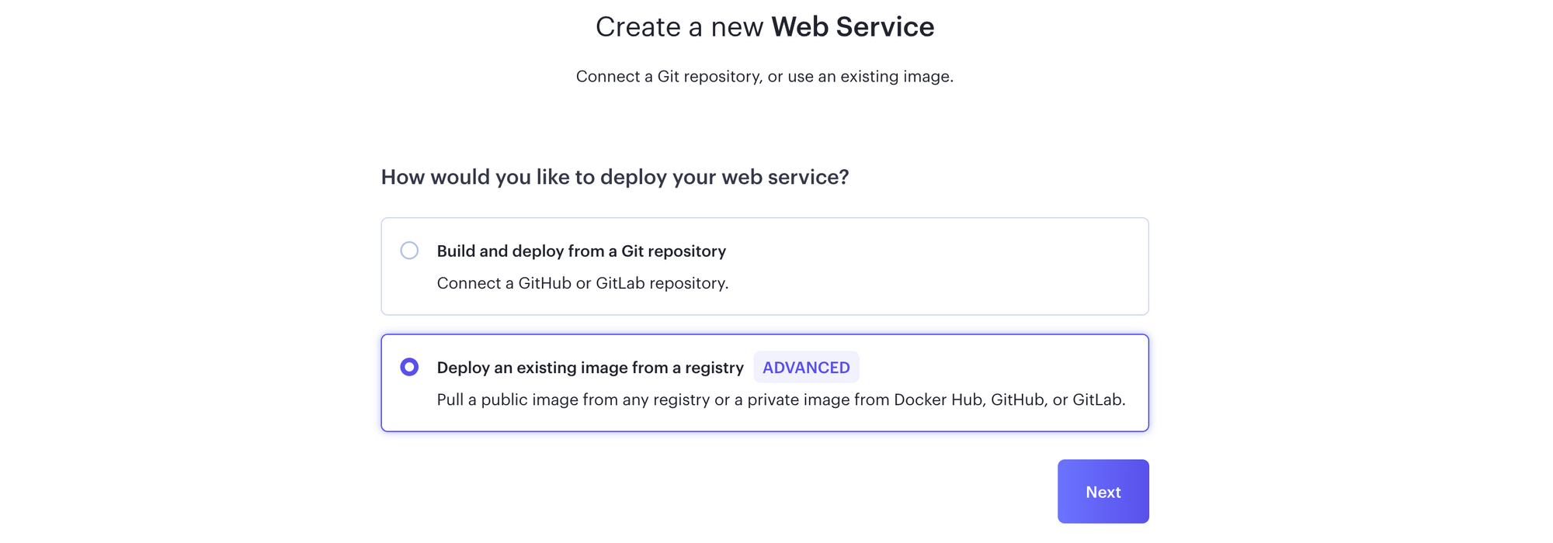Click the Next button
Image resolution: width=1553 pixels, height=543 pixels.
click(1103, 491)
